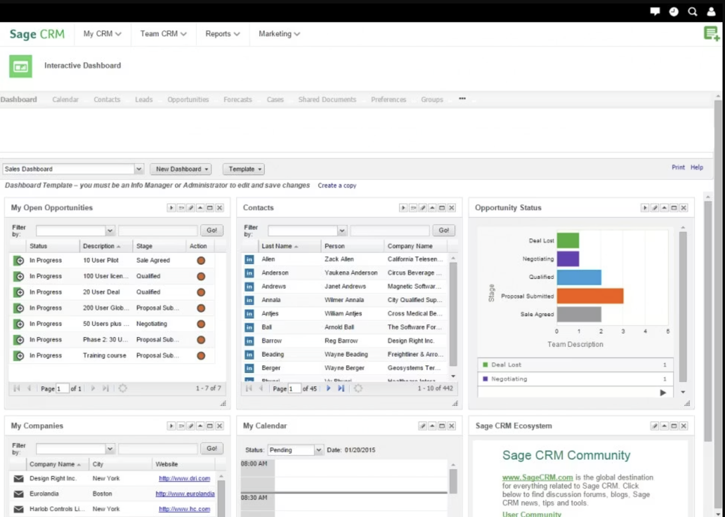The image size is (725, 517).
Task: Collapse the Opportunity Status gadget
Action: tap(664, 208)
